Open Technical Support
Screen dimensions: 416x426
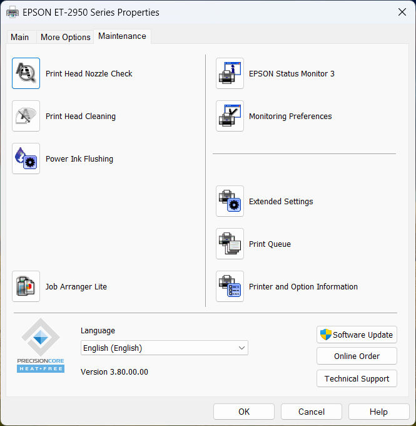[357, 378]
